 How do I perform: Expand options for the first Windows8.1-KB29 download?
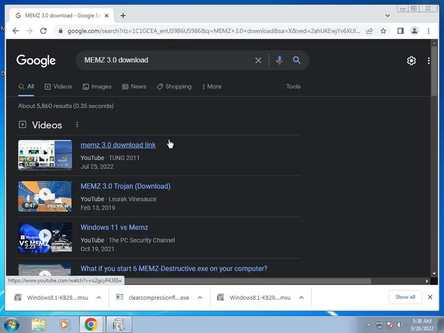[x=99, y=297]
